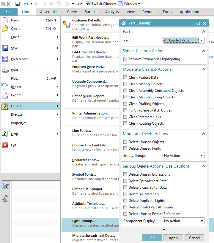The image size is (214, 243).
Task: Collapse Moderate Delete Actions section
Action: [204, 134]
